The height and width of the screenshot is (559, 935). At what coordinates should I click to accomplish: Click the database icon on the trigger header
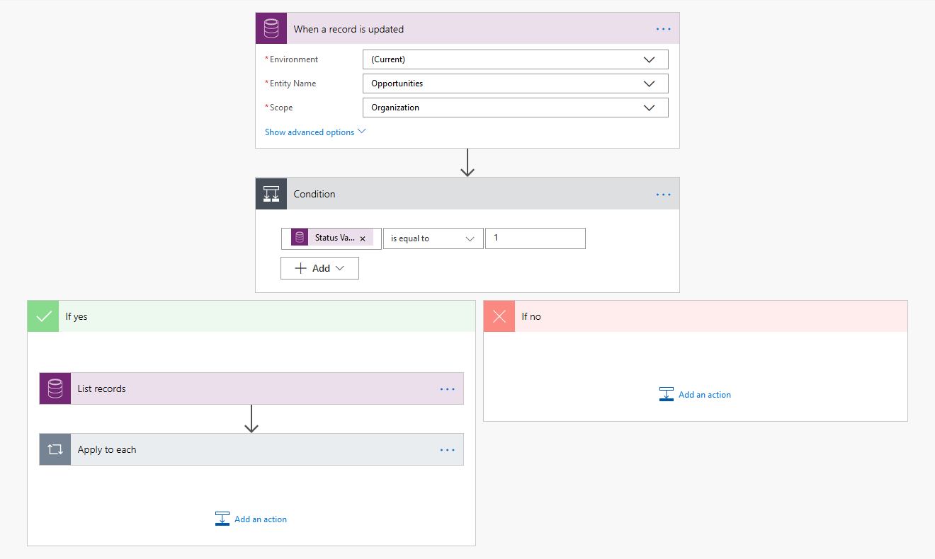point(271,29)
